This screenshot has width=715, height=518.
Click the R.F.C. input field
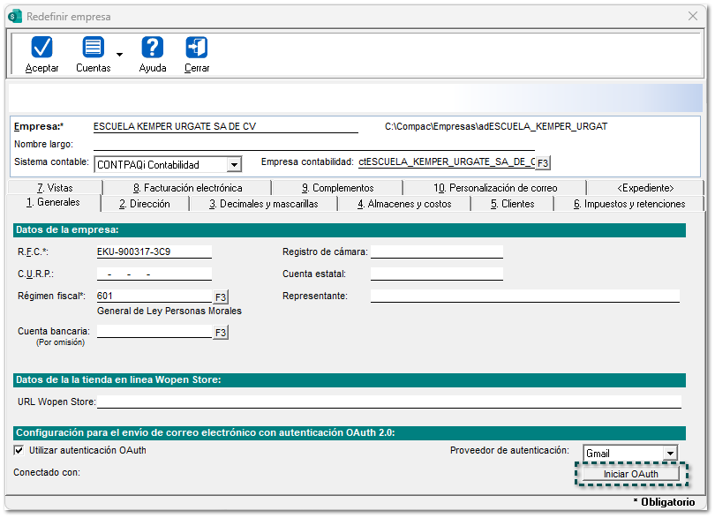(x=154, y=251)
